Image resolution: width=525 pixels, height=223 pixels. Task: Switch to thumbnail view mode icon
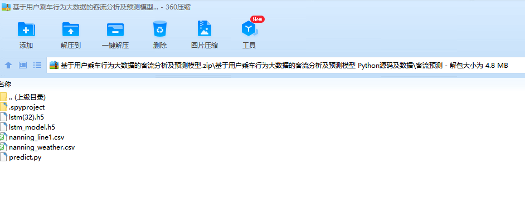point(23,65)
